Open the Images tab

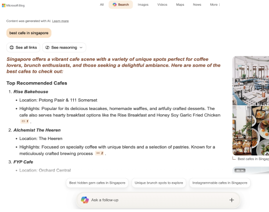point(143,5)
